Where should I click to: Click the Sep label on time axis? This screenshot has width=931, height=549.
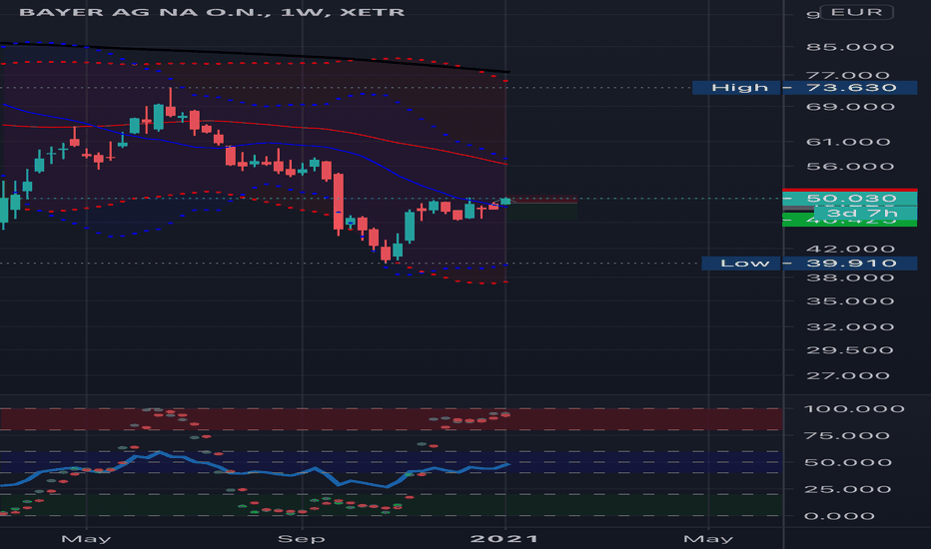coord(302,539)
